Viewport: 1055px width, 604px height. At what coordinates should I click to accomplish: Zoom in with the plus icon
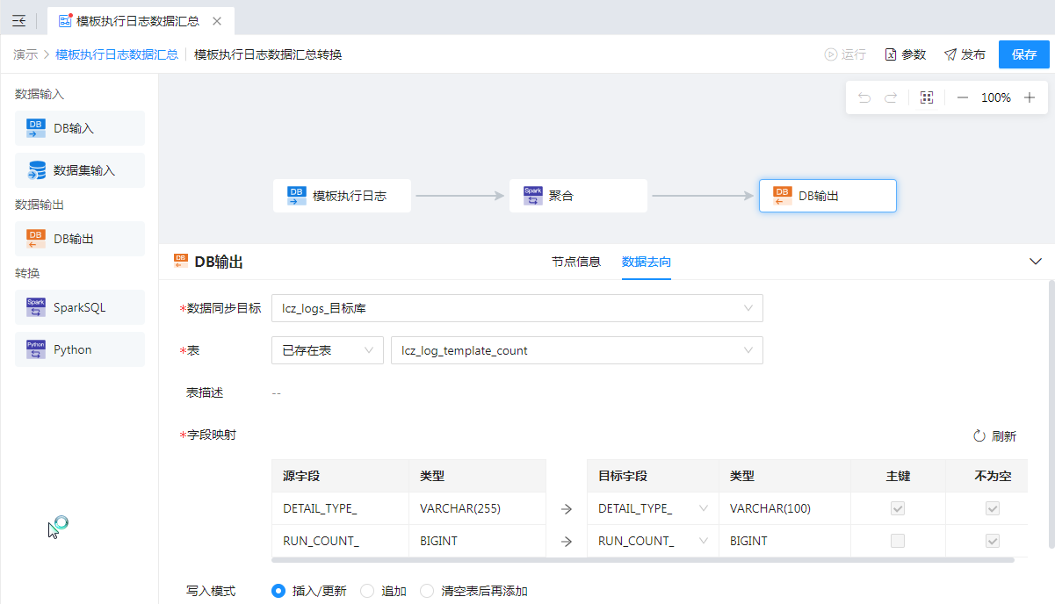click(1030, 97)
